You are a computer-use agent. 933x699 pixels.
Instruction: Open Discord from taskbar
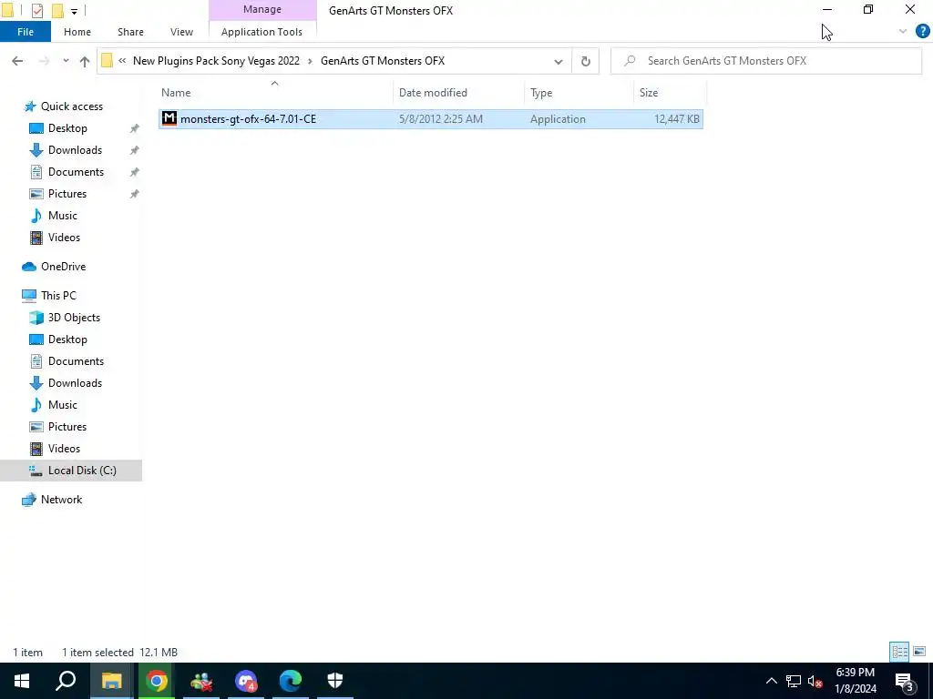(246, 681)
